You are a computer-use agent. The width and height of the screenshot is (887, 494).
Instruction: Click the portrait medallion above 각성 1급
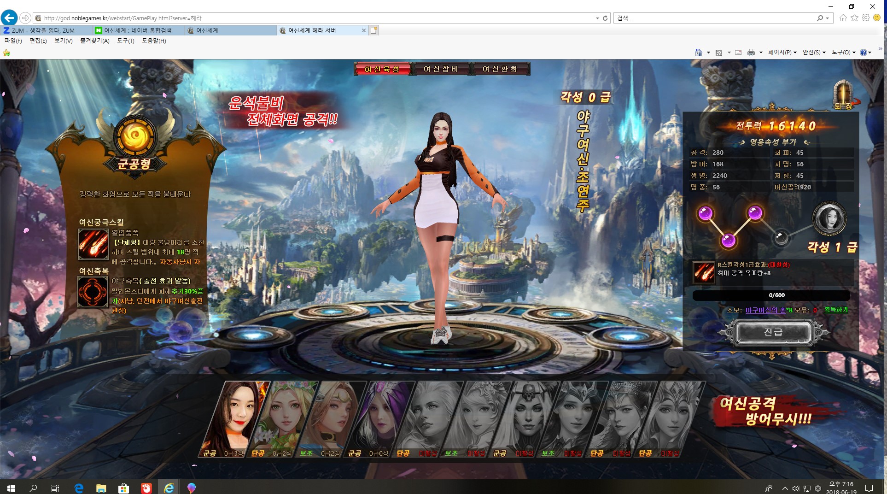[829, 218]
